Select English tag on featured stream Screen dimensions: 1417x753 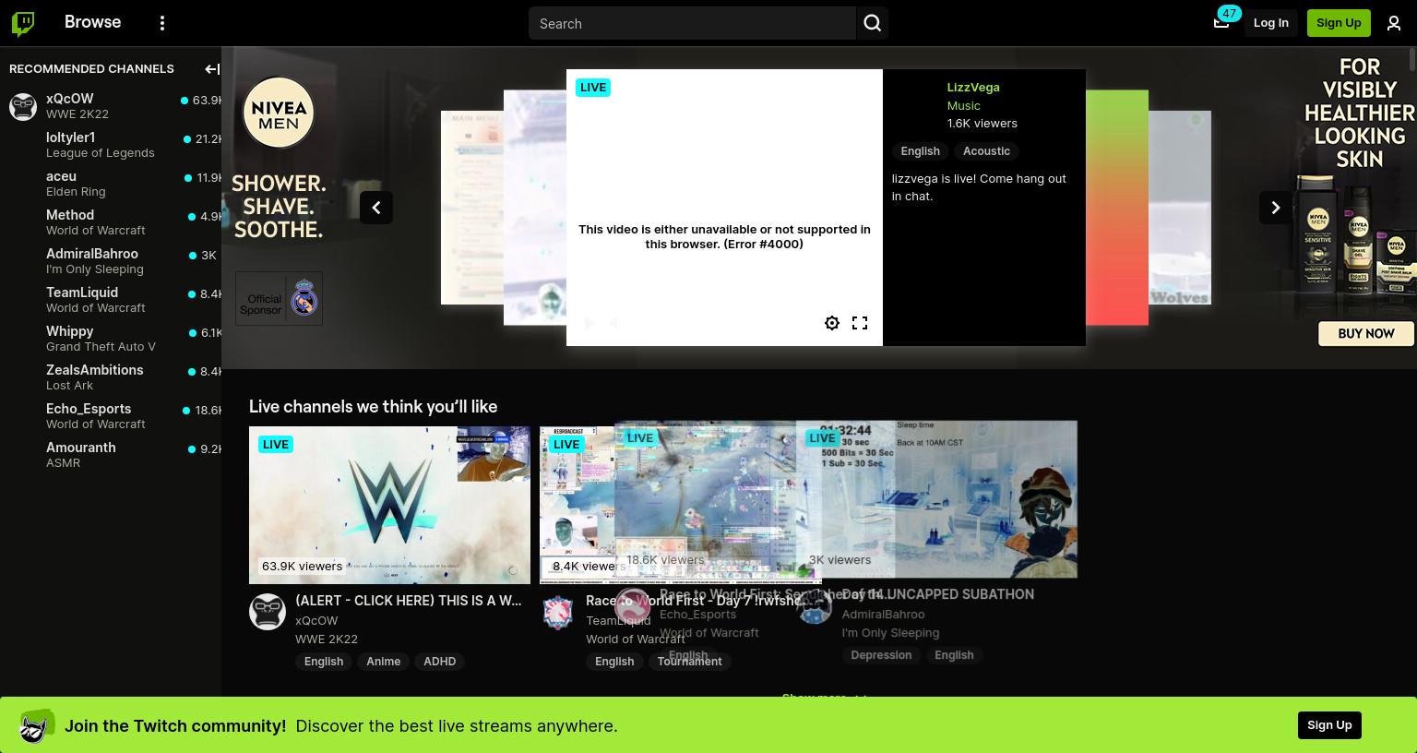tap(920, 151)
